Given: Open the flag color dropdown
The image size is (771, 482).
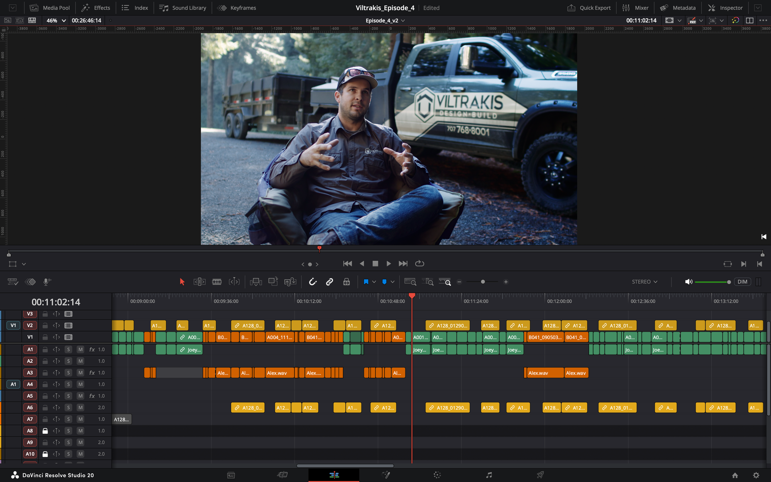Looking at the screenshot, I should click(374, 282).
